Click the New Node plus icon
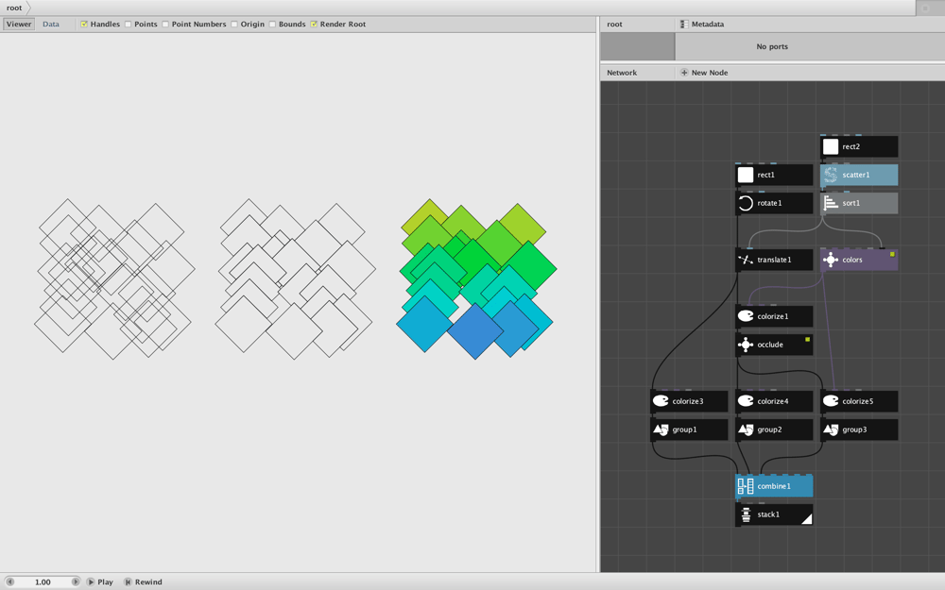 coord(684,73)
